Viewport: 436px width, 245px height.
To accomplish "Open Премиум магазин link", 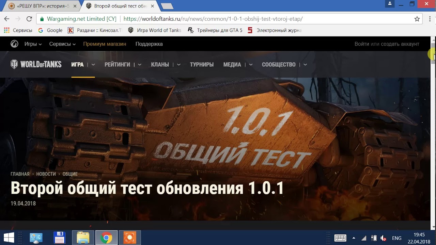I will coord(105,44).
